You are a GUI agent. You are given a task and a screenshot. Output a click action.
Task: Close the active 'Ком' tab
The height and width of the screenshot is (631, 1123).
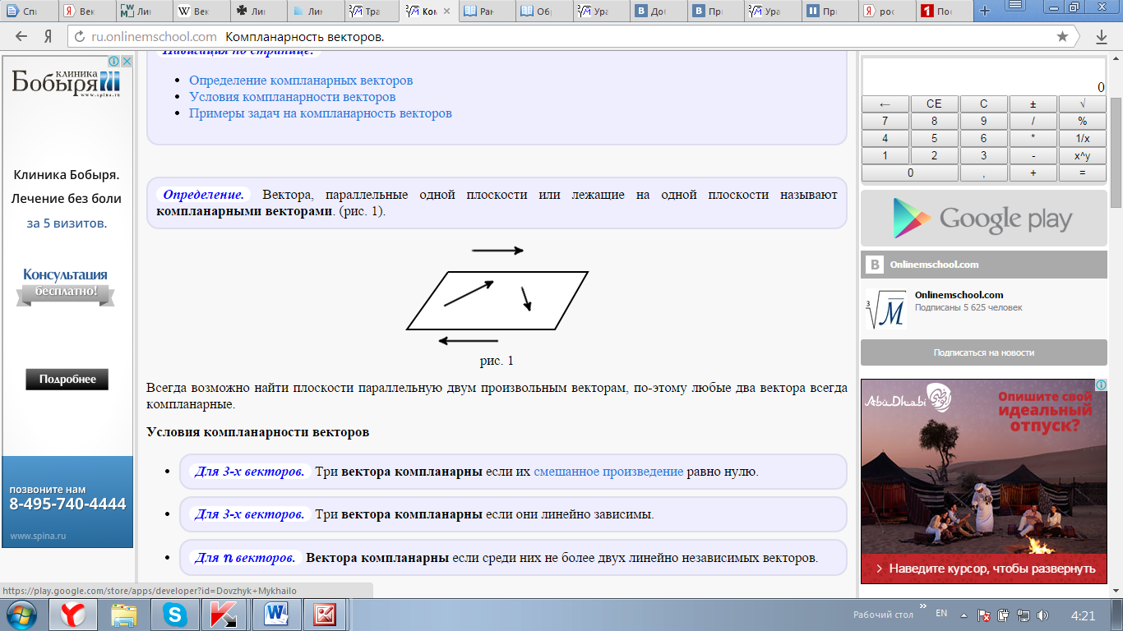tap(446, 12)
